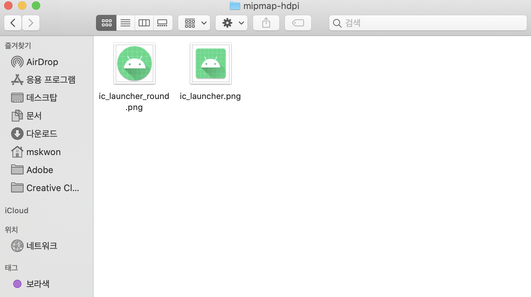The width and height of the screenshot is (531, 297).
Task: Click the ic_launcher_round.png file name
Action: click(x=134, y=101)
